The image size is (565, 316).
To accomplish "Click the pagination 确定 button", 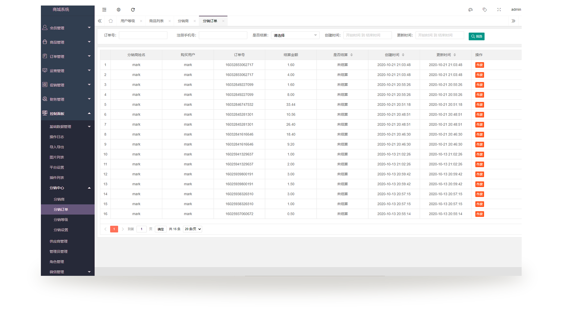I will pyautogui.click(x=161, y=229).
